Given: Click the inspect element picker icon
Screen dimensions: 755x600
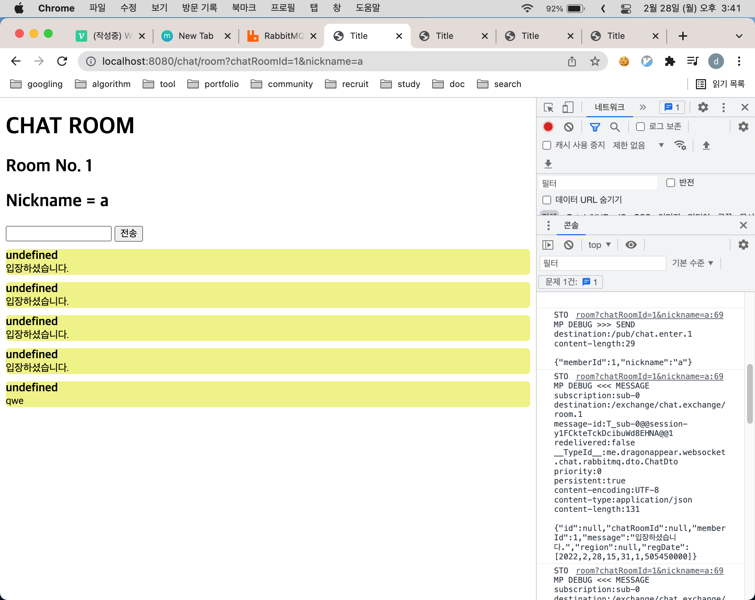Looking at the screenshot, I should coord(549,108).
